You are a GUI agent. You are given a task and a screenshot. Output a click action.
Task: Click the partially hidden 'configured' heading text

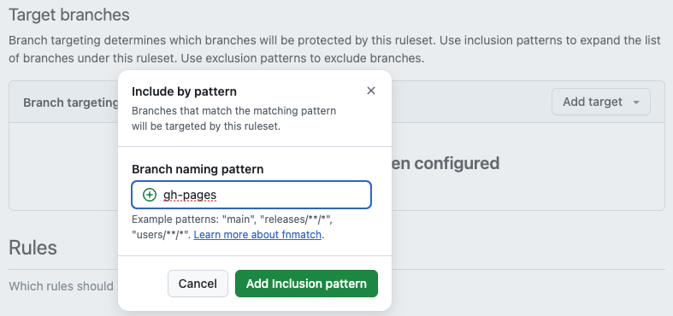point(446,163)
